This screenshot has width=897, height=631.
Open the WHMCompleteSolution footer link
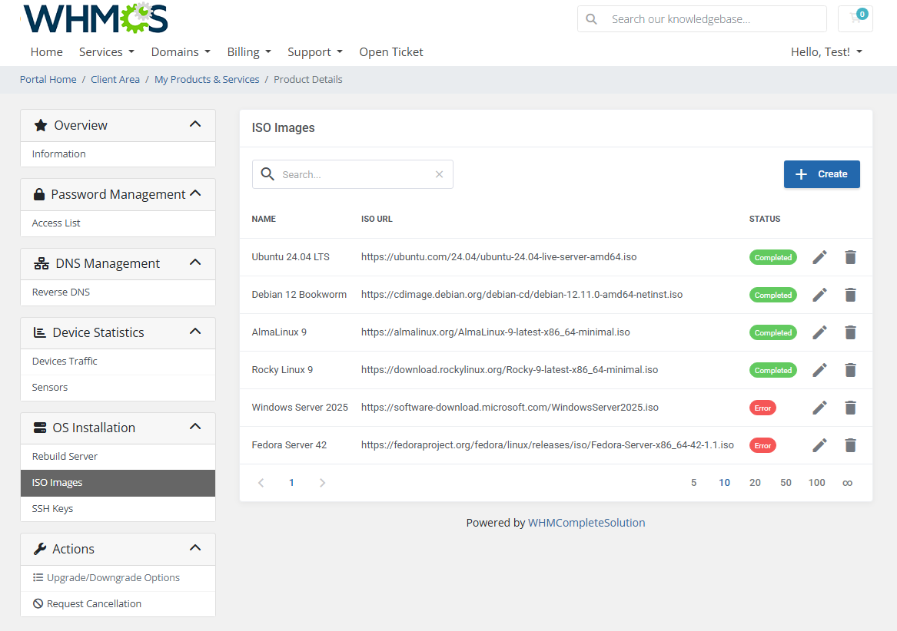[x=586, y=523]
